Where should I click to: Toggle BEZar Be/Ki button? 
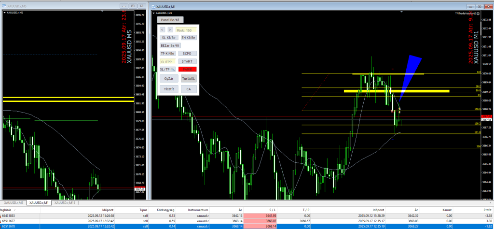[170, 45]
